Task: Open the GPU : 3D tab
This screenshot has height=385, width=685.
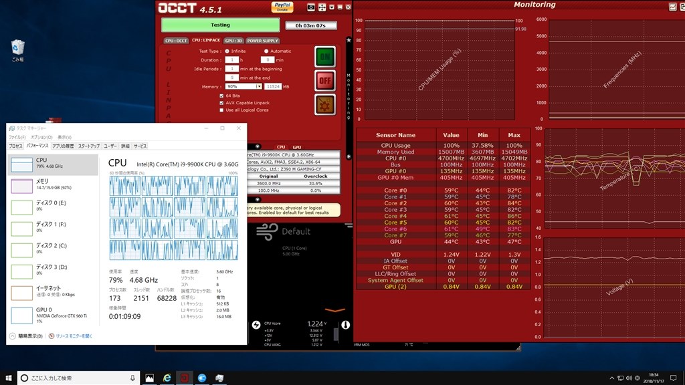Action: click(x=233, y=41)
